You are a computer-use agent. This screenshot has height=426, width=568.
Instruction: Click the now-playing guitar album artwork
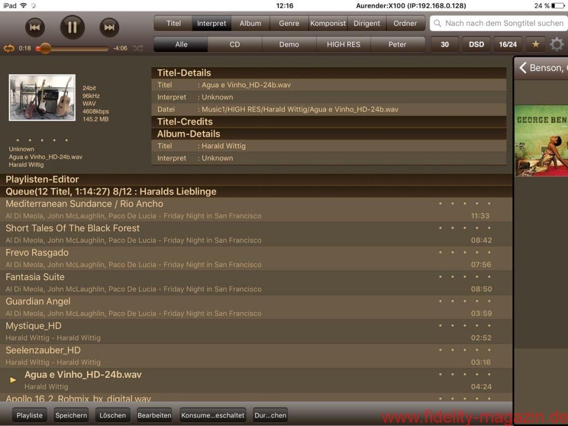pyautogui.click(x=42, y=98)
